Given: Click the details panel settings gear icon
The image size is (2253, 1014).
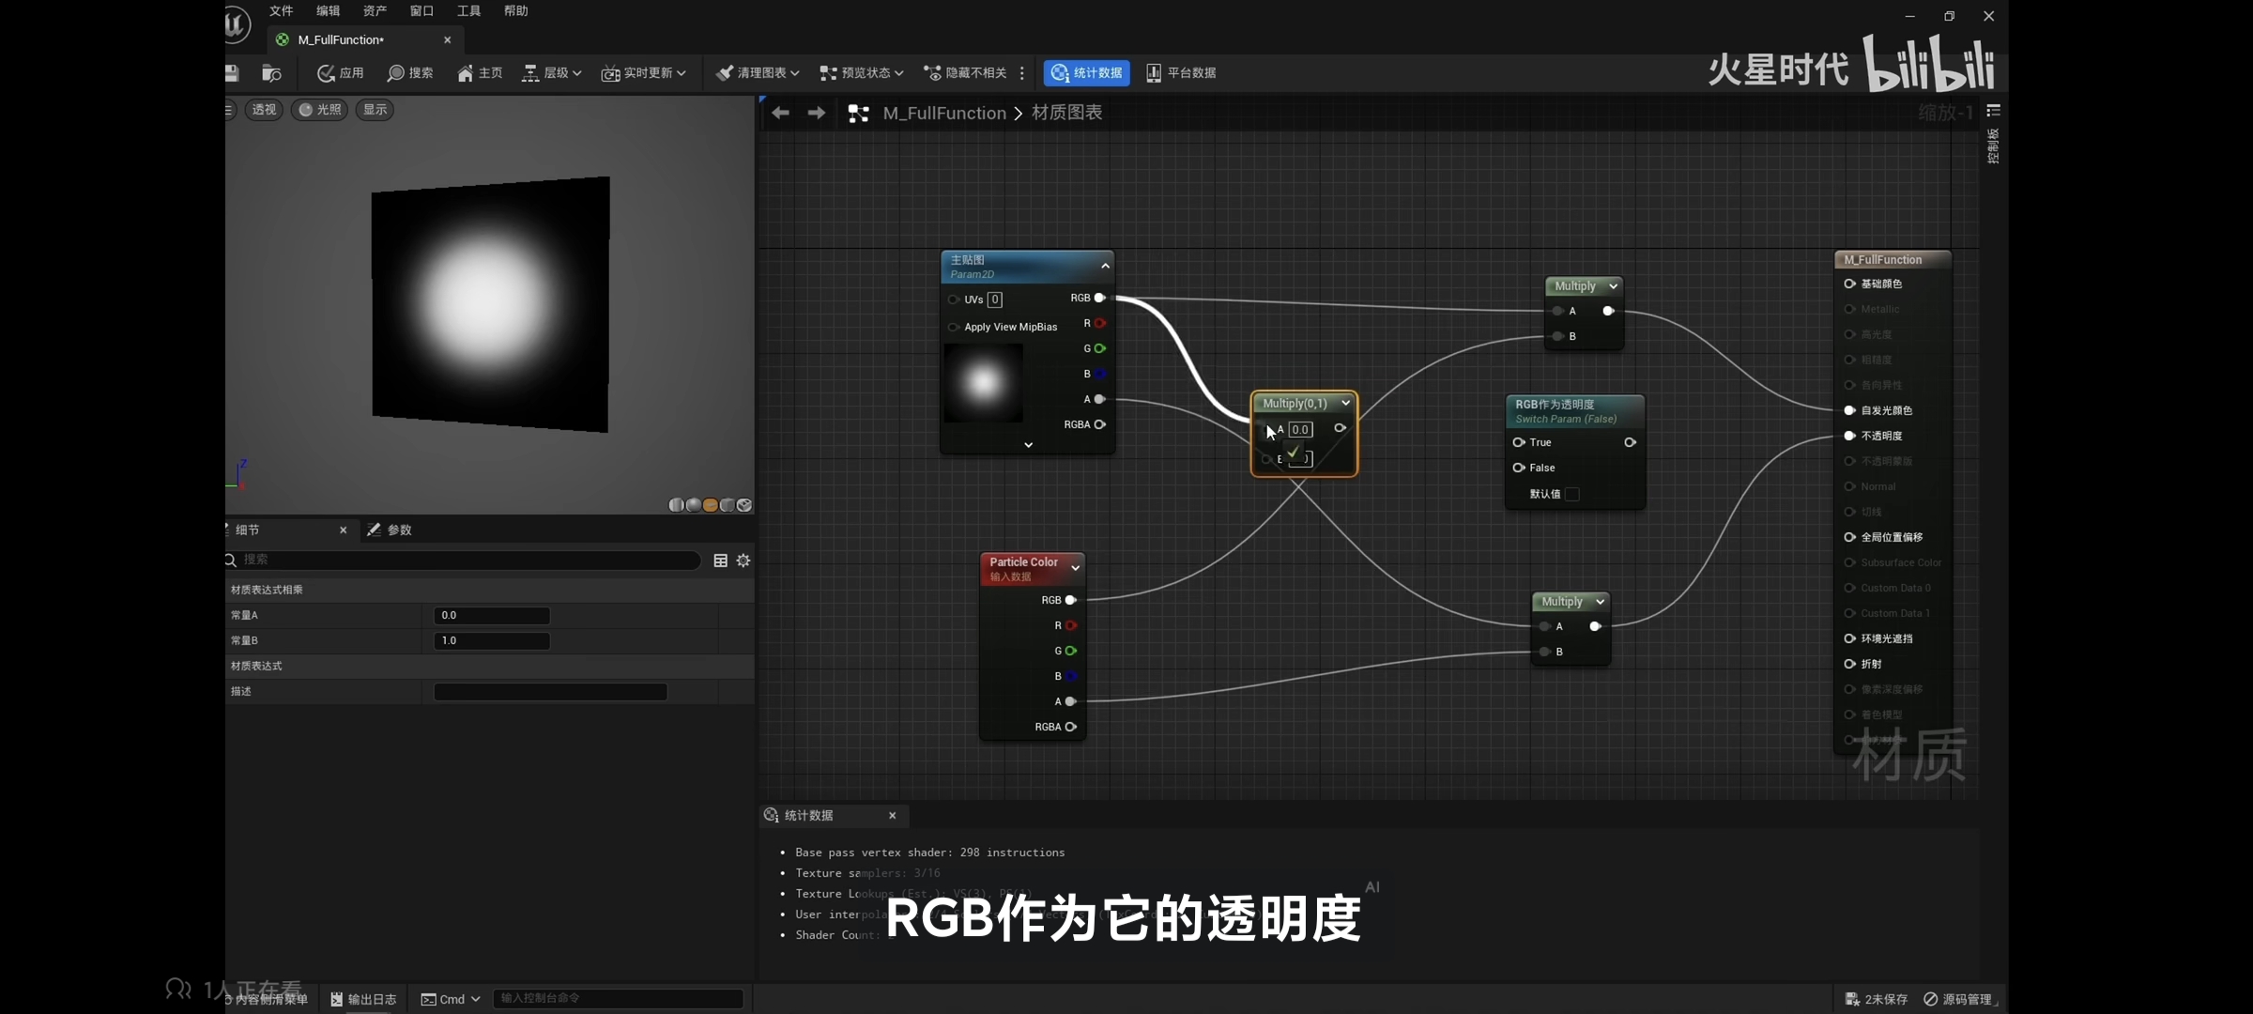Looking at the screenshot, I should [x=743, y=561].
